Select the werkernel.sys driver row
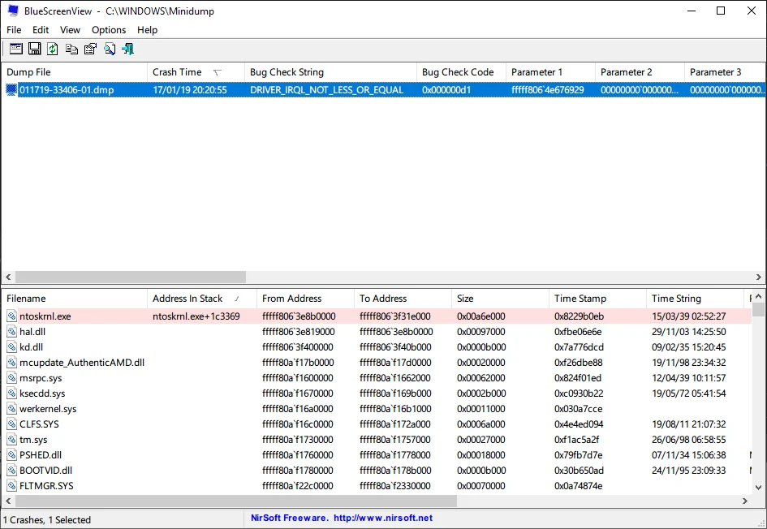 click(377, 409)
